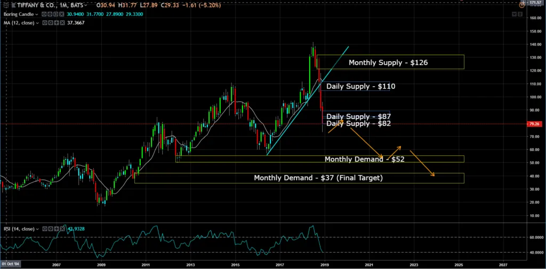Toggle visibility of MA (12, close)
The image size is (546, 269).
(x=45, y=23)
